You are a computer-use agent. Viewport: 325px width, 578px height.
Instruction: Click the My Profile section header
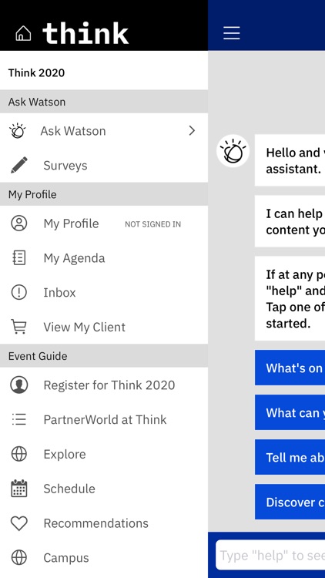coord(104,194)
